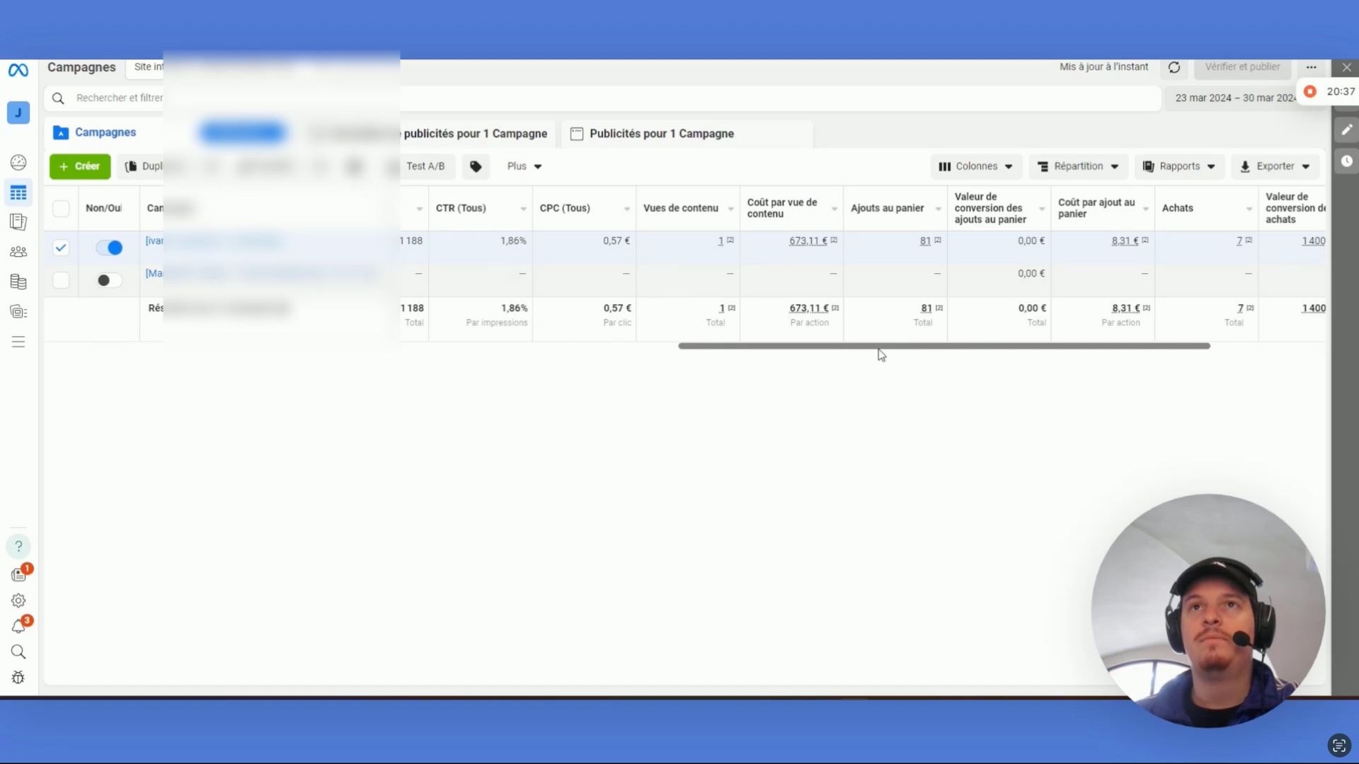Click the 0,57 € CPC value in first row
1359x764 pixels.
coord(617,241)
